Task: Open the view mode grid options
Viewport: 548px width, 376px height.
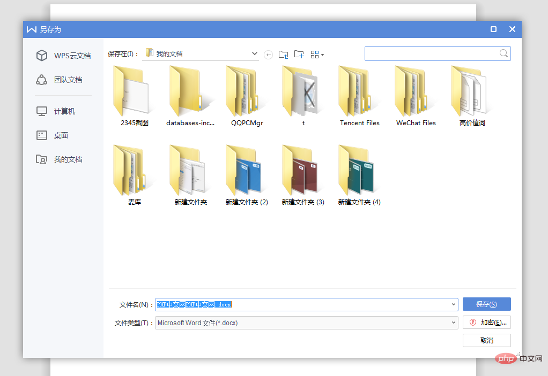Action: click(317, 55)
